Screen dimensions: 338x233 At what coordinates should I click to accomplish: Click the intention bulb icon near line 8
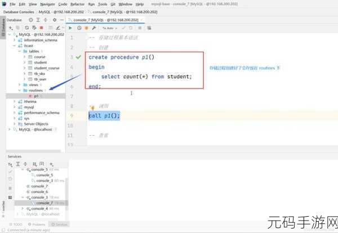tap(92, 107)
